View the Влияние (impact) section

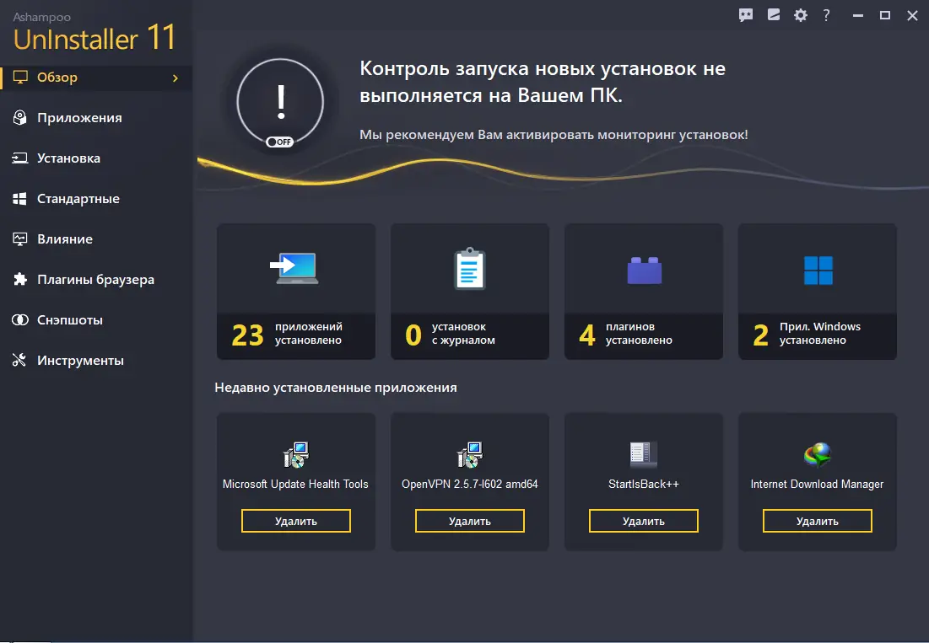pos(65,238)
